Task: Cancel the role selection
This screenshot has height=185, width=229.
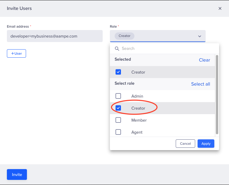Action: pos(185,144)
